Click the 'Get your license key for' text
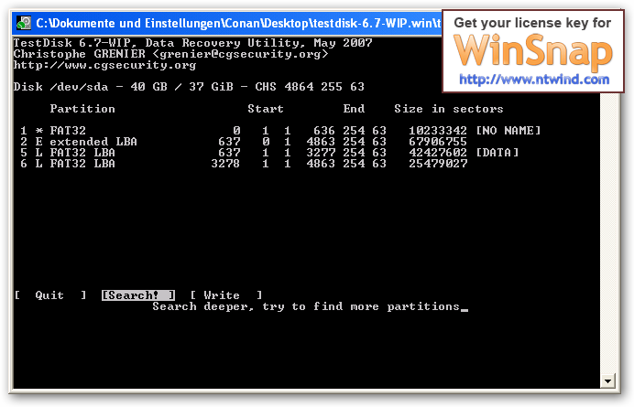 coord(532,23)
